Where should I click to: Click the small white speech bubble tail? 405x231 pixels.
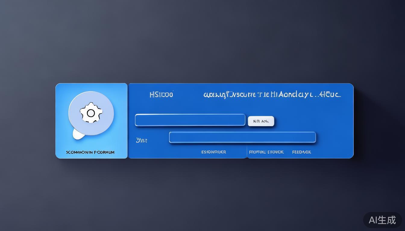78,134
